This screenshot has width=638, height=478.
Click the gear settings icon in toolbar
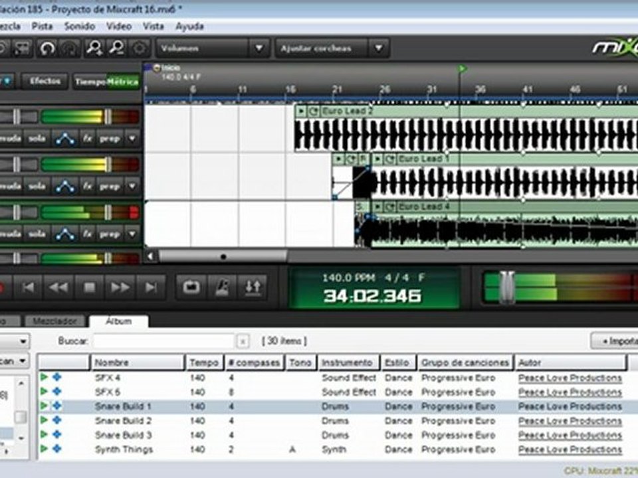(x=139, y=48)
